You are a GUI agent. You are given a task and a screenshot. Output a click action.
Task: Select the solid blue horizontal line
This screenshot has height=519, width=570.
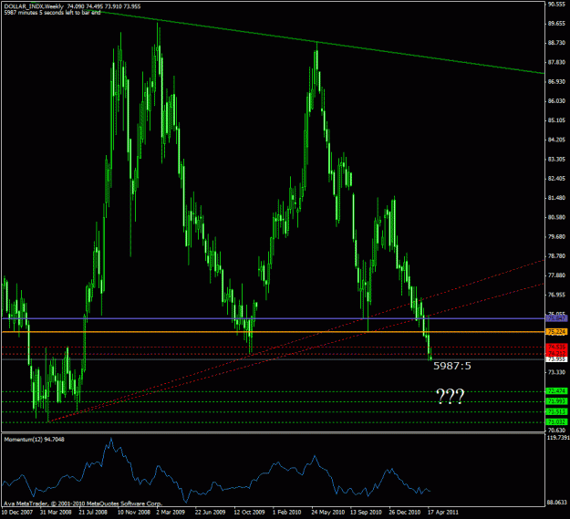click(274, 318)
